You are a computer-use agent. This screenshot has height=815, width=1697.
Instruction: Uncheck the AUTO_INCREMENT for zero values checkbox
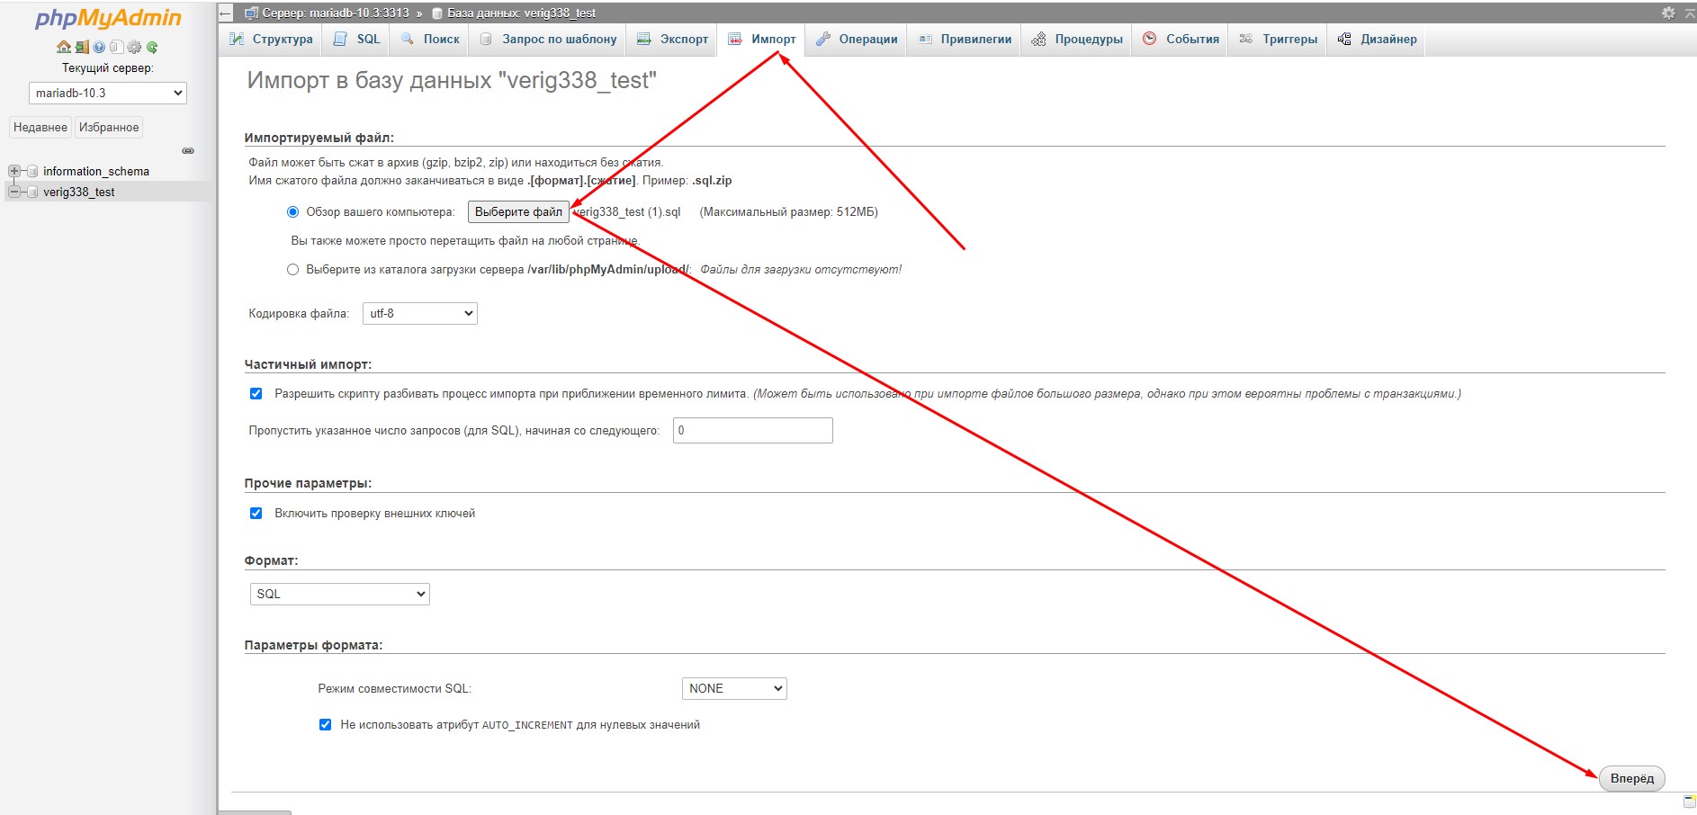(325, 725)
